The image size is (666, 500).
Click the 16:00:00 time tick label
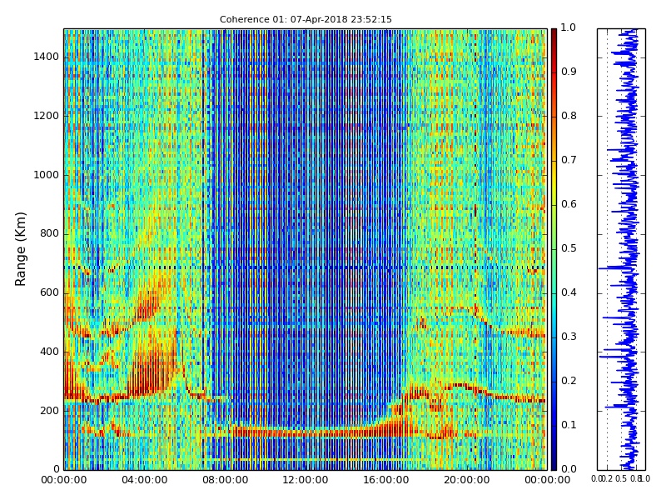click(386, 480)
